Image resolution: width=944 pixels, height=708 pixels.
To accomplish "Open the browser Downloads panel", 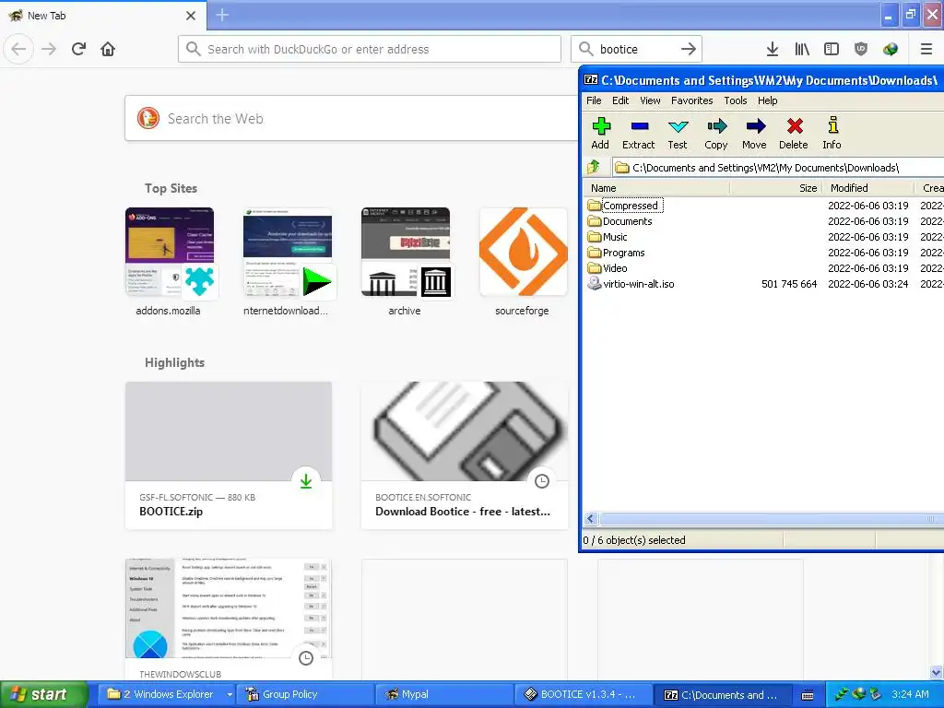I will click(773, 49).
